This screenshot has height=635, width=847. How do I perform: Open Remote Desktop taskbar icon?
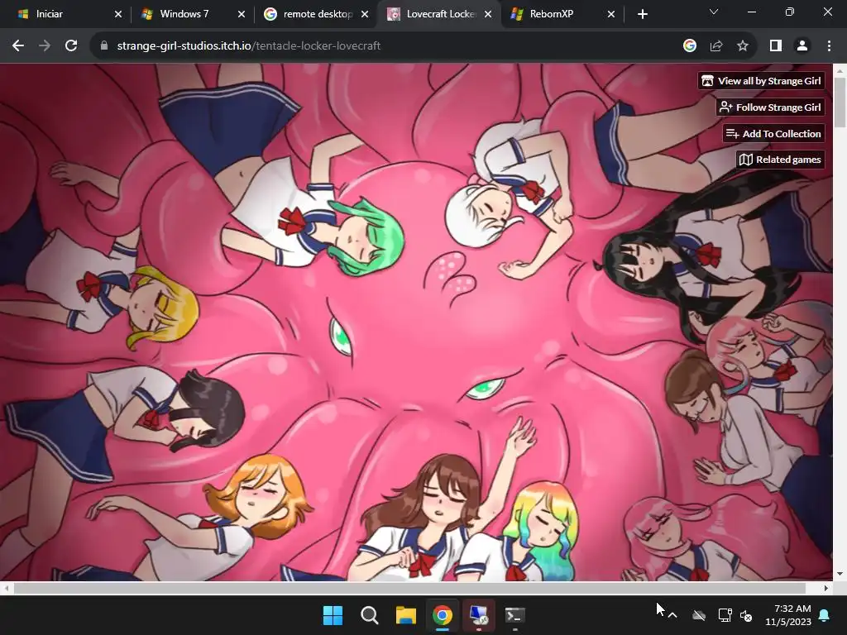479,615
